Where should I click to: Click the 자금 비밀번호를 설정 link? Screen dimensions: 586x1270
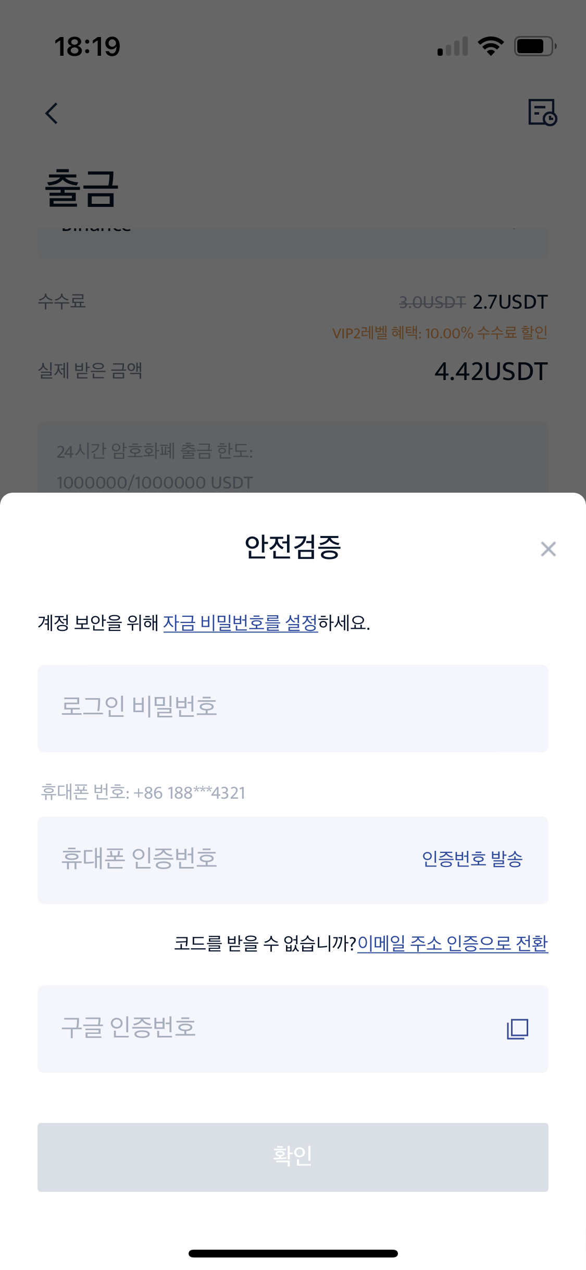[x=240, y=623]
